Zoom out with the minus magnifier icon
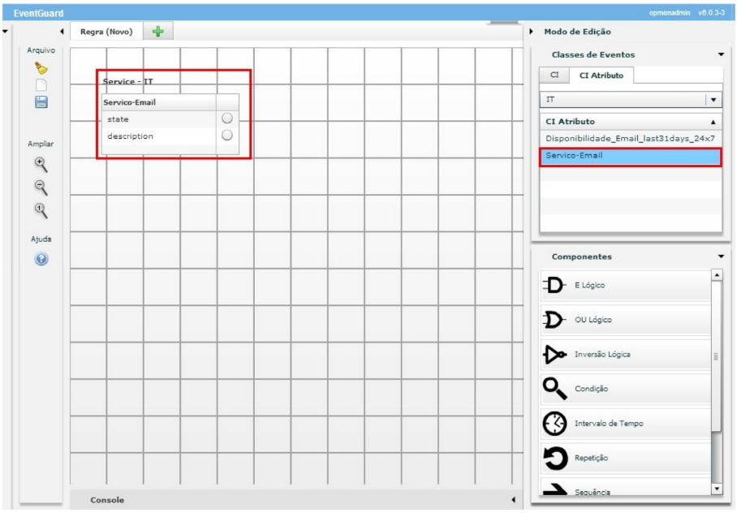Screen dimensions: 737x513 (41, 187)
